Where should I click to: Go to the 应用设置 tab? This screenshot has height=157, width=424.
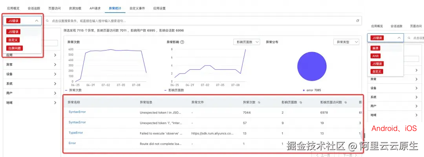click(159, 8)
